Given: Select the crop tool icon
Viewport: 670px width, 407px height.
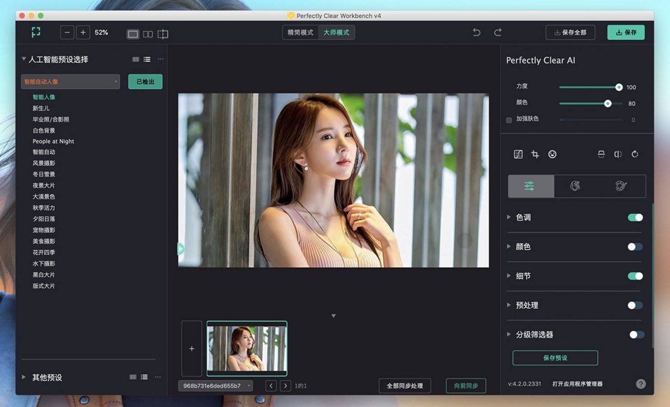Looking at the screenshot, I should click(535, 154).
